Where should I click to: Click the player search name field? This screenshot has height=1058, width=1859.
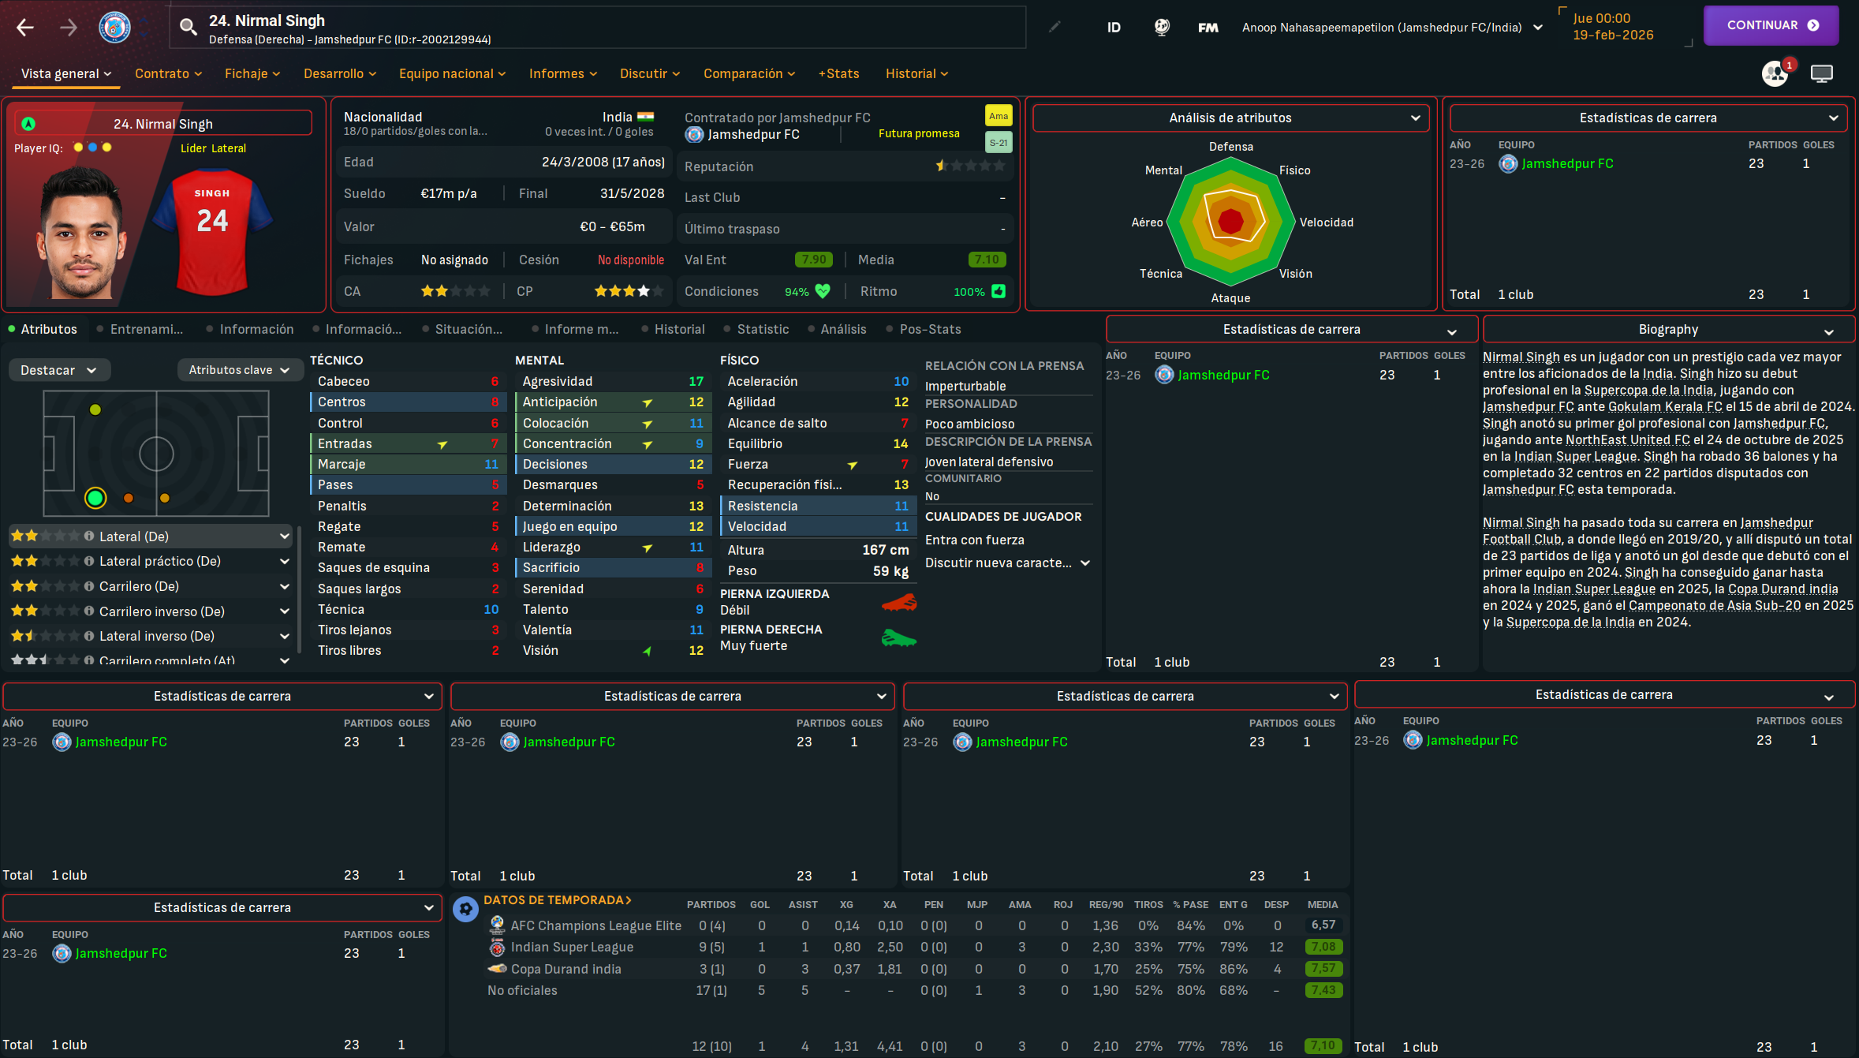[597, 28]
